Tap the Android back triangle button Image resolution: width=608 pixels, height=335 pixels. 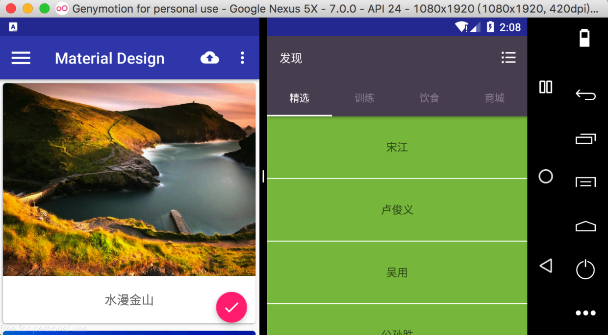[546, 266]
